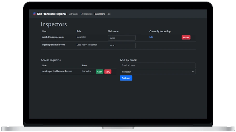This screenshot has height=132, width=236.
Task: Grant access to newinspector@example.com
Action: (100, 72)
